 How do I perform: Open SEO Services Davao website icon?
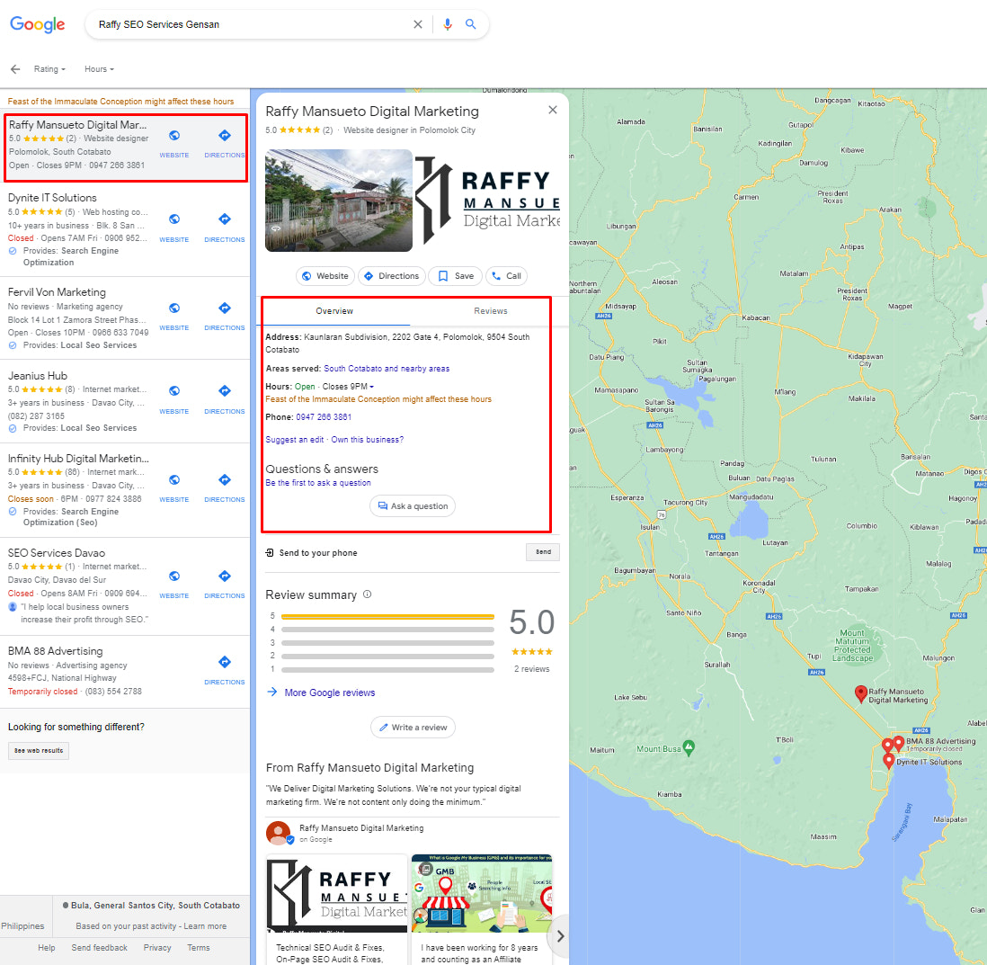click(174, 576)
